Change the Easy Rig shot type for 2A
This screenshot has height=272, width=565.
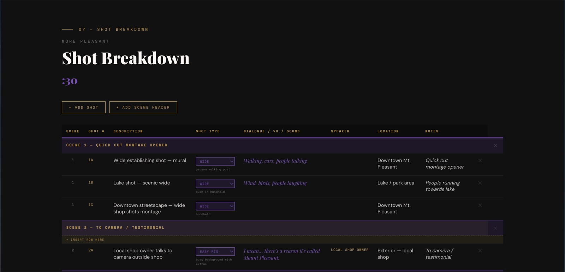[x=215, y=252]
